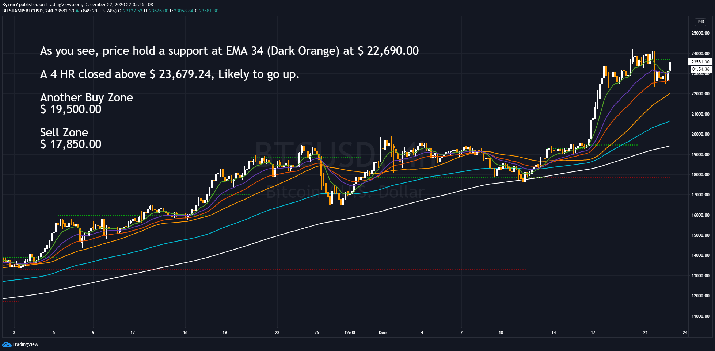Viewport: 715px width, 351px height.
Task: Select the BITSTAMP:BTCUSD symbol text
Action: tap(23, 11)
